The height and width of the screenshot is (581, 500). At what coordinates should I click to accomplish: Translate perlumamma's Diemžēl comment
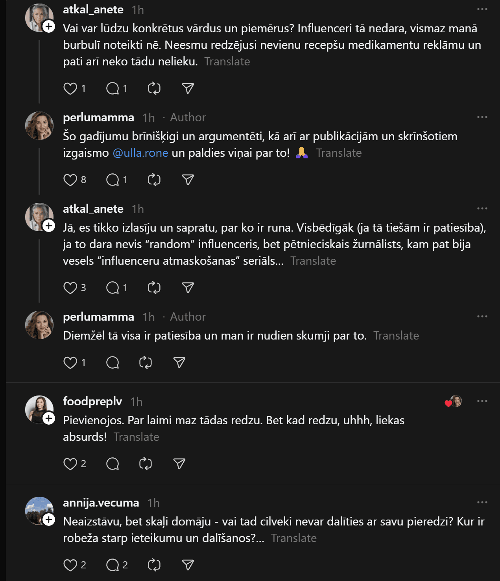coord(396,336)
